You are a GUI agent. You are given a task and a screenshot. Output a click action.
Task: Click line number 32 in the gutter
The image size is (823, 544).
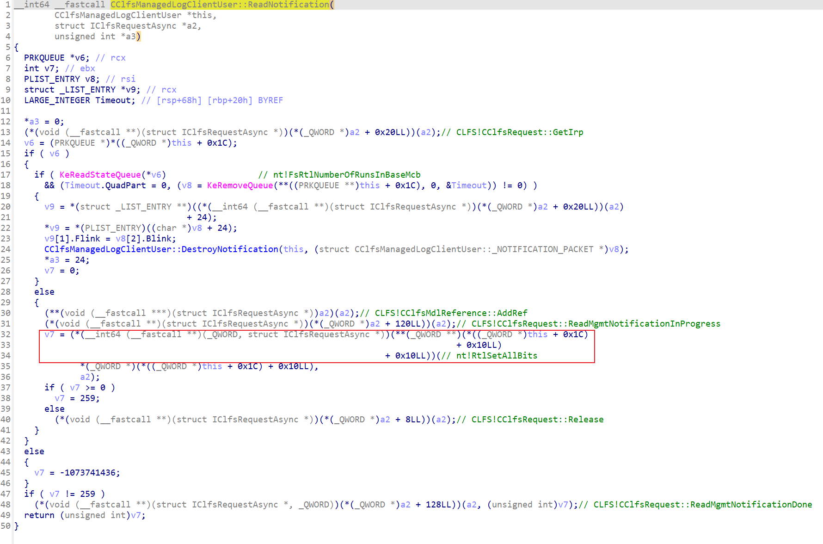pos(6,334)
